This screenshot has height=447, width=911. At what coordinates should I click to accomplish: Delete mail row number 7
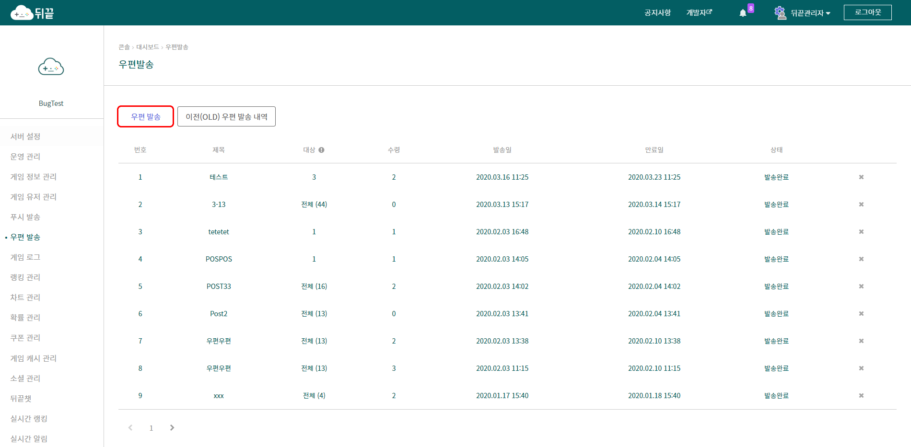[861, 341]
